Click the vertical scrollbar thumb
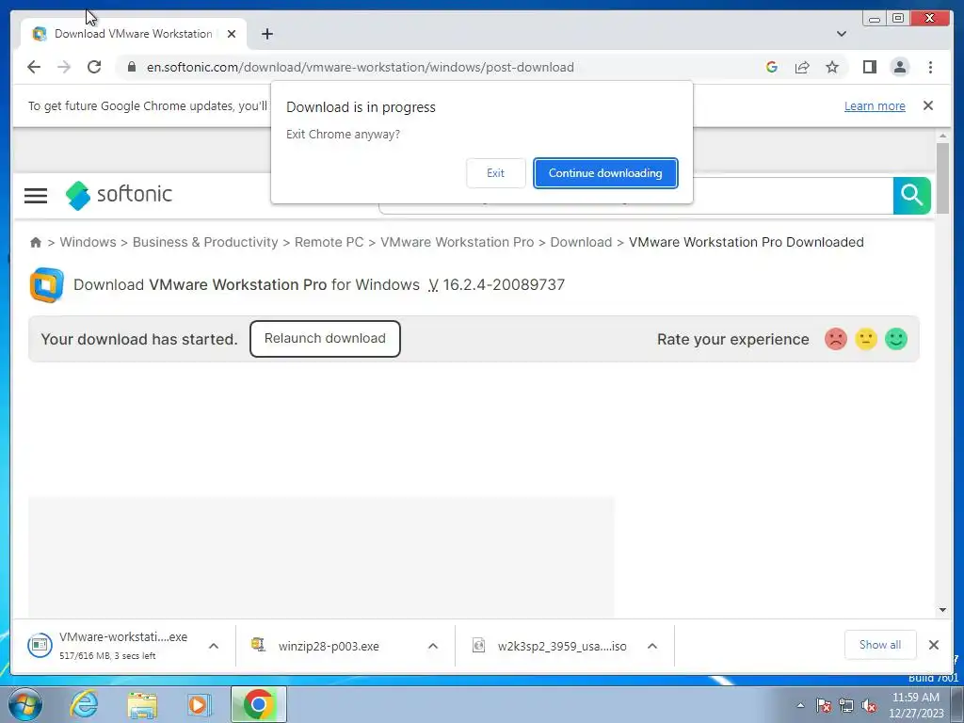The height and width of the screenshot is (723, 964). [x=942, y=178]
